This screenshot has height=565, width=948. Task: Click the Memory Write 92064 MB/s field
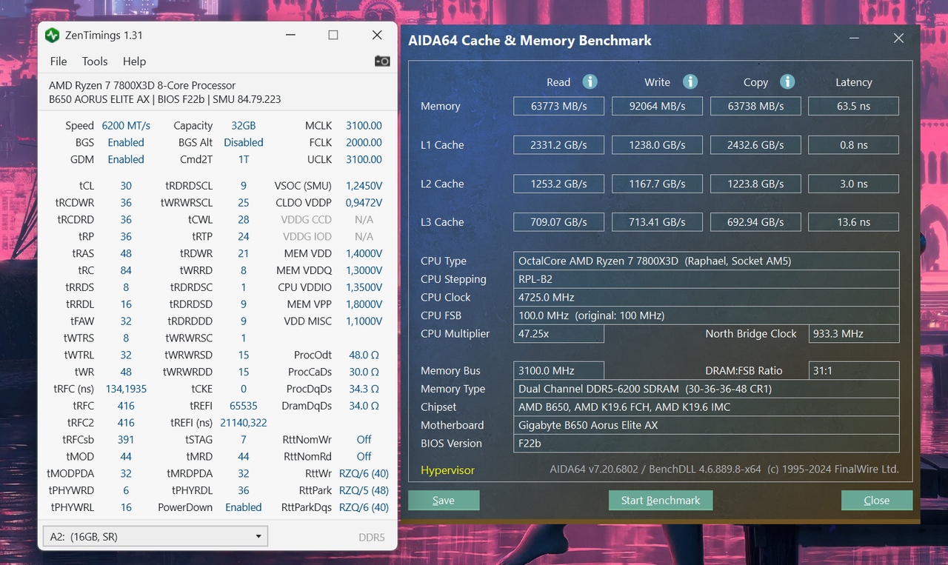tap(657, 106)
